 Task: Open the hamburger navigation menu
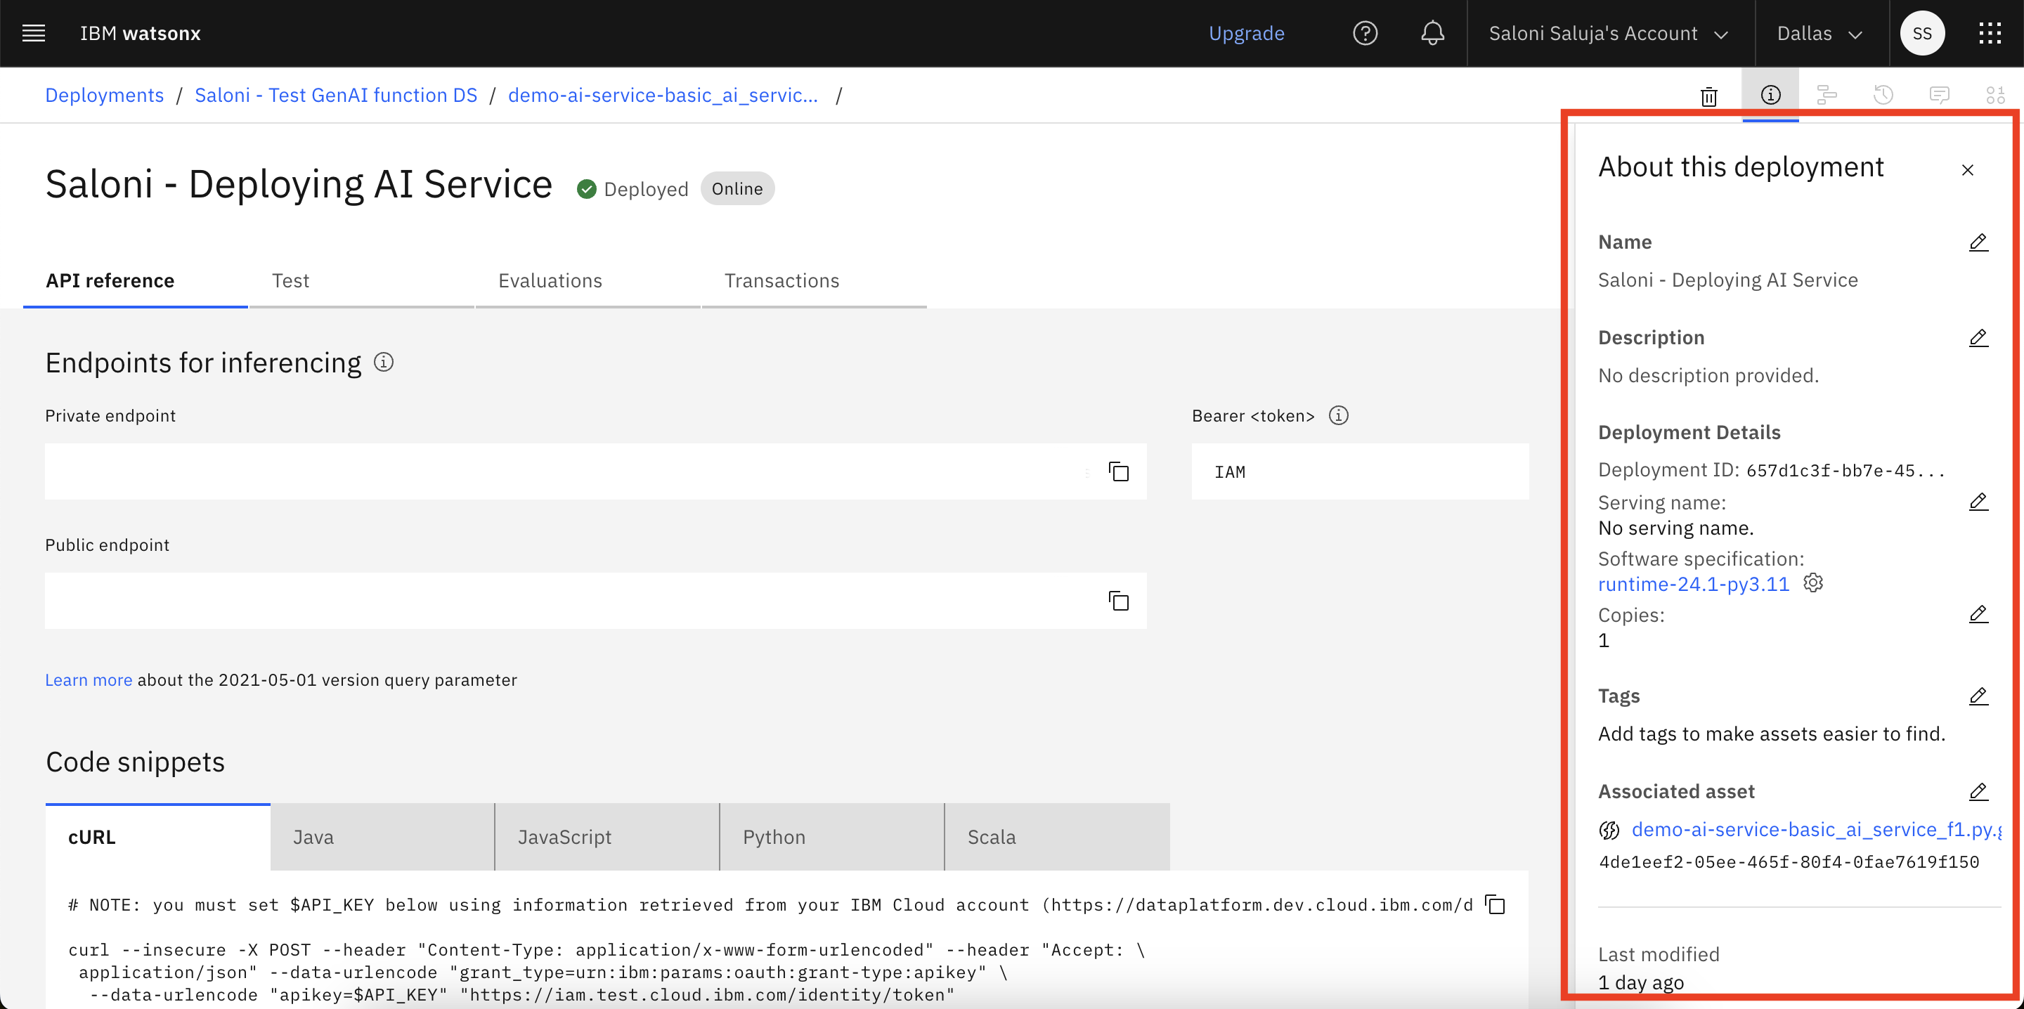click(33, 33)
